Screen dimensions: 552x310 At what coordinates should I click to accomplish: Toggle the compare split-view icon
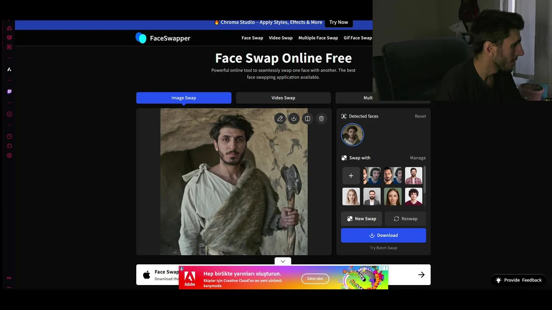tap(307, 118)
